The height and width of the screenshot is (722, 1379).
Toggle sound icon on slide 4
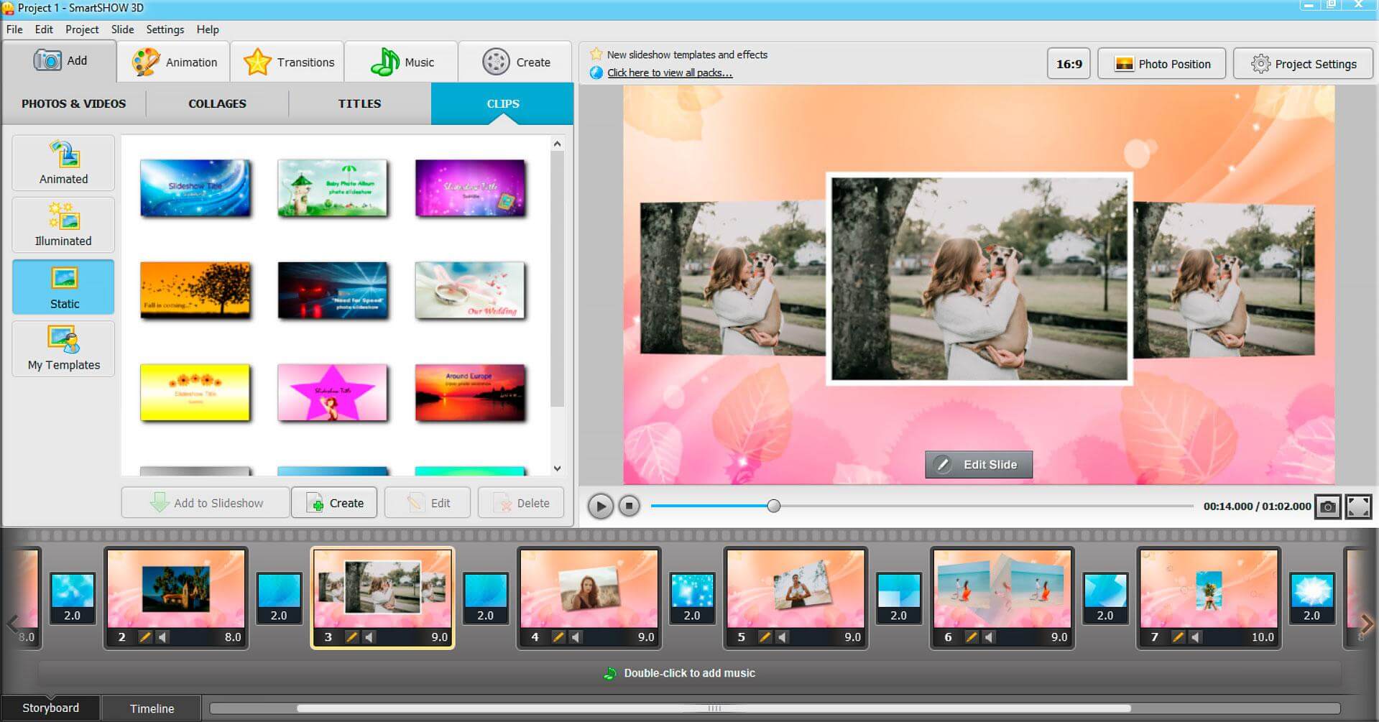[x=576, y=637]
